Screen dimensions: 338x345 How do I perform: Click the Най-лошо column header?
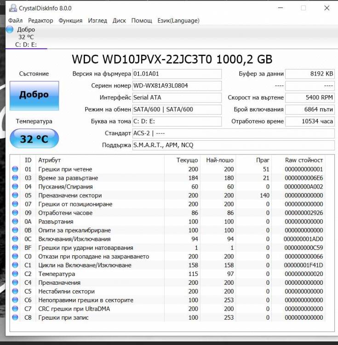(x=218, y=160)
